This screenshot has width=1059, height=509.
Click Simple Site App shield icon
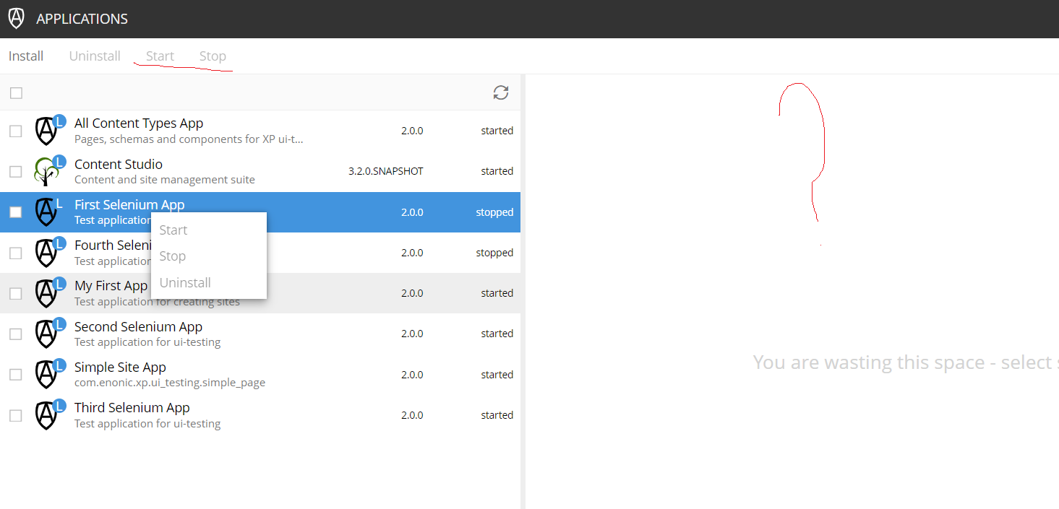click(x=48, y=375)
